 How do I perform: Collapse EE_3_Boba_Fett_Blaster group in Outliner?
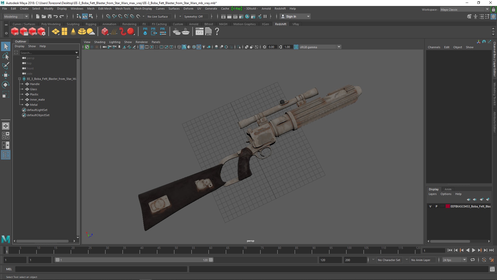(19, 79)
